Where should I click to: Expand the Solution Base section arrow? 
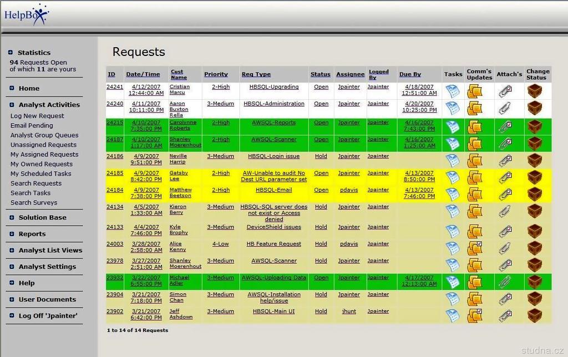pos(12,218)
